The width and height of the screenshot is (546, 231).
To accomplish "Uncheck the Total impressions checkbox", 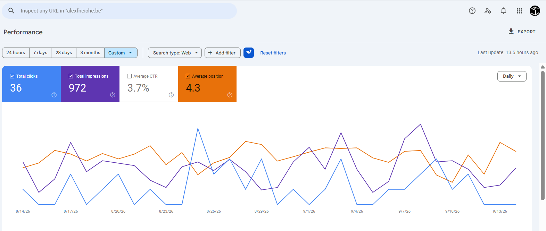I will [x=71, y=76].
